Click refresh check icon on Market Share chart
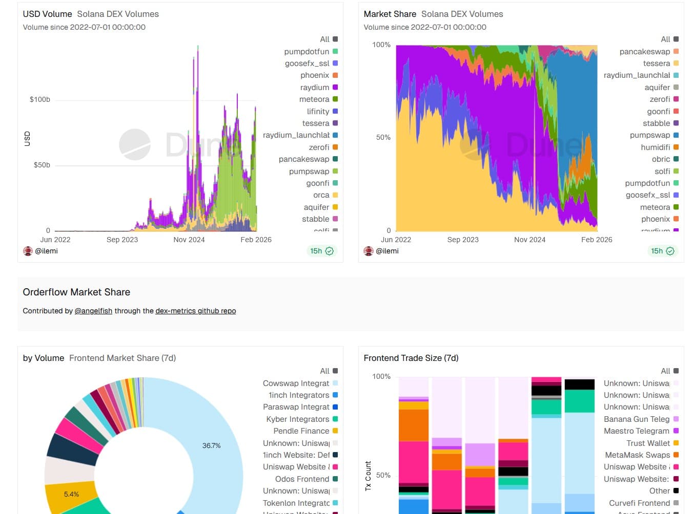The height and width of the screenshot is (514, 693). tap(670, 251)
